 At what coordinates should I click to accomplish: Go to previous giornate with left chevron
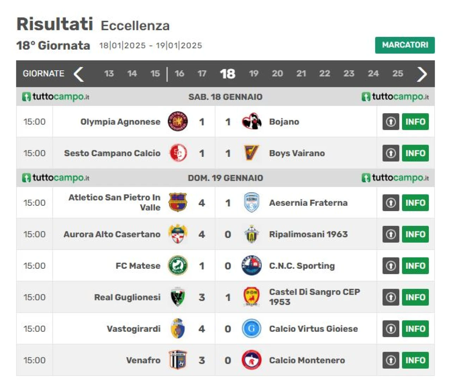click(x=79, y=74)
